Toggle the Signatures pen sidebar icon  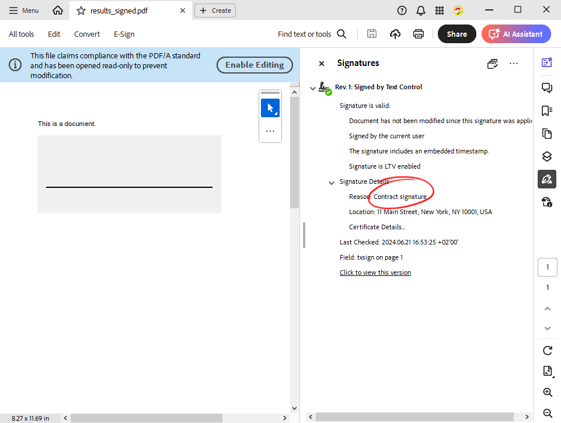pyautogui.click(x=546, y=179)
